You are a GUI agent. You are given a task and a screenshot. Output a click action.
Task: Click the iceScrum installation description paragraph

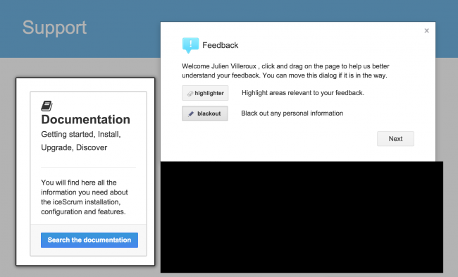point(85,197)
